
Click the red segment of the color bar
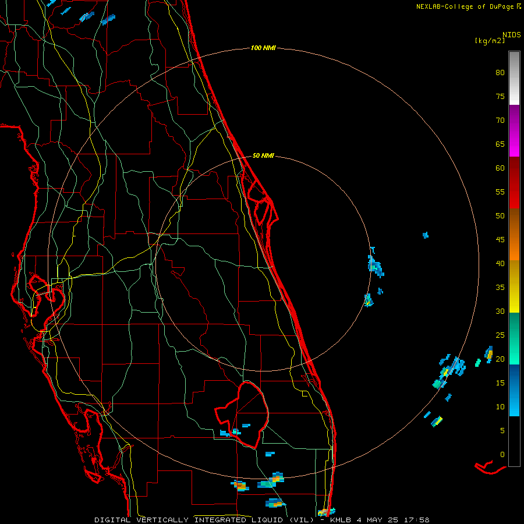[x=514, y=183]
